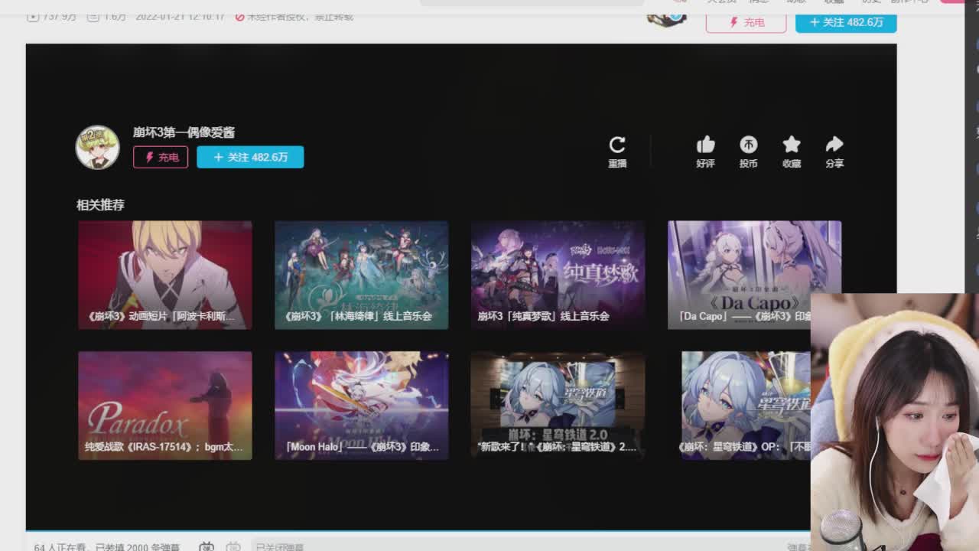Viewport: 979px width, 551px height.
Task: Open danmaku settings icon below player
Action: coord(233,546)
